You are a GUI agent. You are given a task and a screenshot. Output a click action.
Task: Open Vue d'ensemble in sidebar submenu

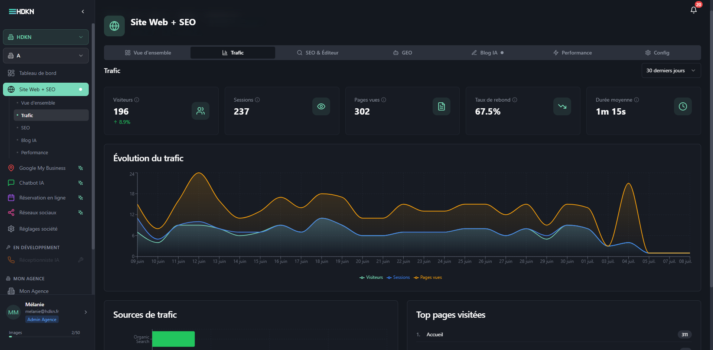point(51,103)
